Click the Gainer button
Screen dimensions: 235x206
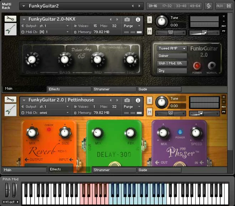coord(172,56)
